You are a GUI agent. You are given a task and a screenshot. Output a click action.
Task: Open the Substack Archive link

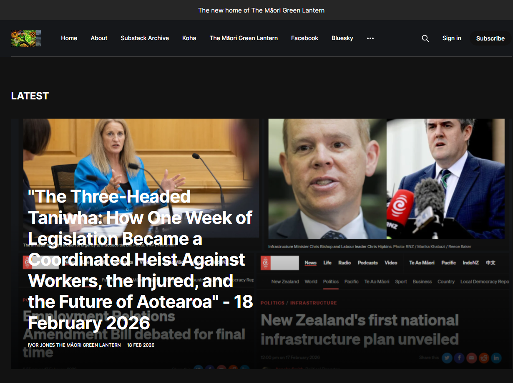[145, 38]
